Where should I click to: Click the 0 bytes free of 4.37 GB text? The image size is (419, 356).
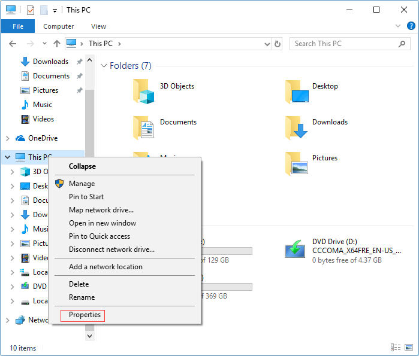click(x=347, y=260)
